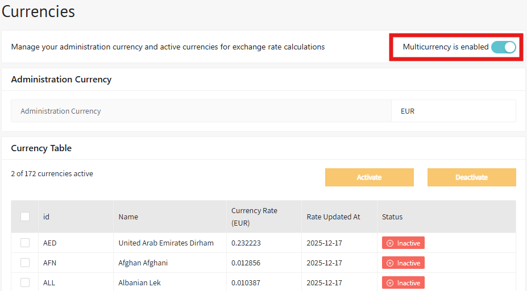Click the Name column header
Image resolution: width=527 pixels, height=291 pixels.
pyautogui.click(x=128, y=217)
